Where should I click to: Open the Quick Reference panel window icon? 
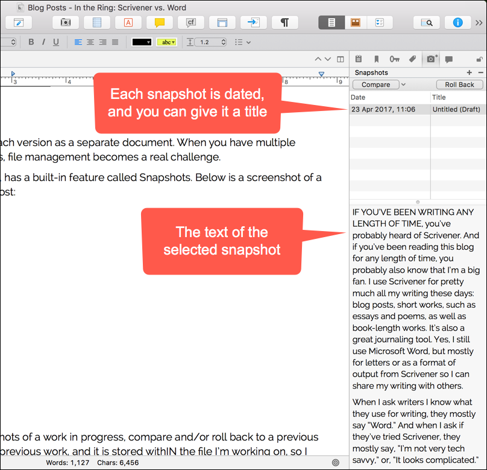click(x=222, y=22)
